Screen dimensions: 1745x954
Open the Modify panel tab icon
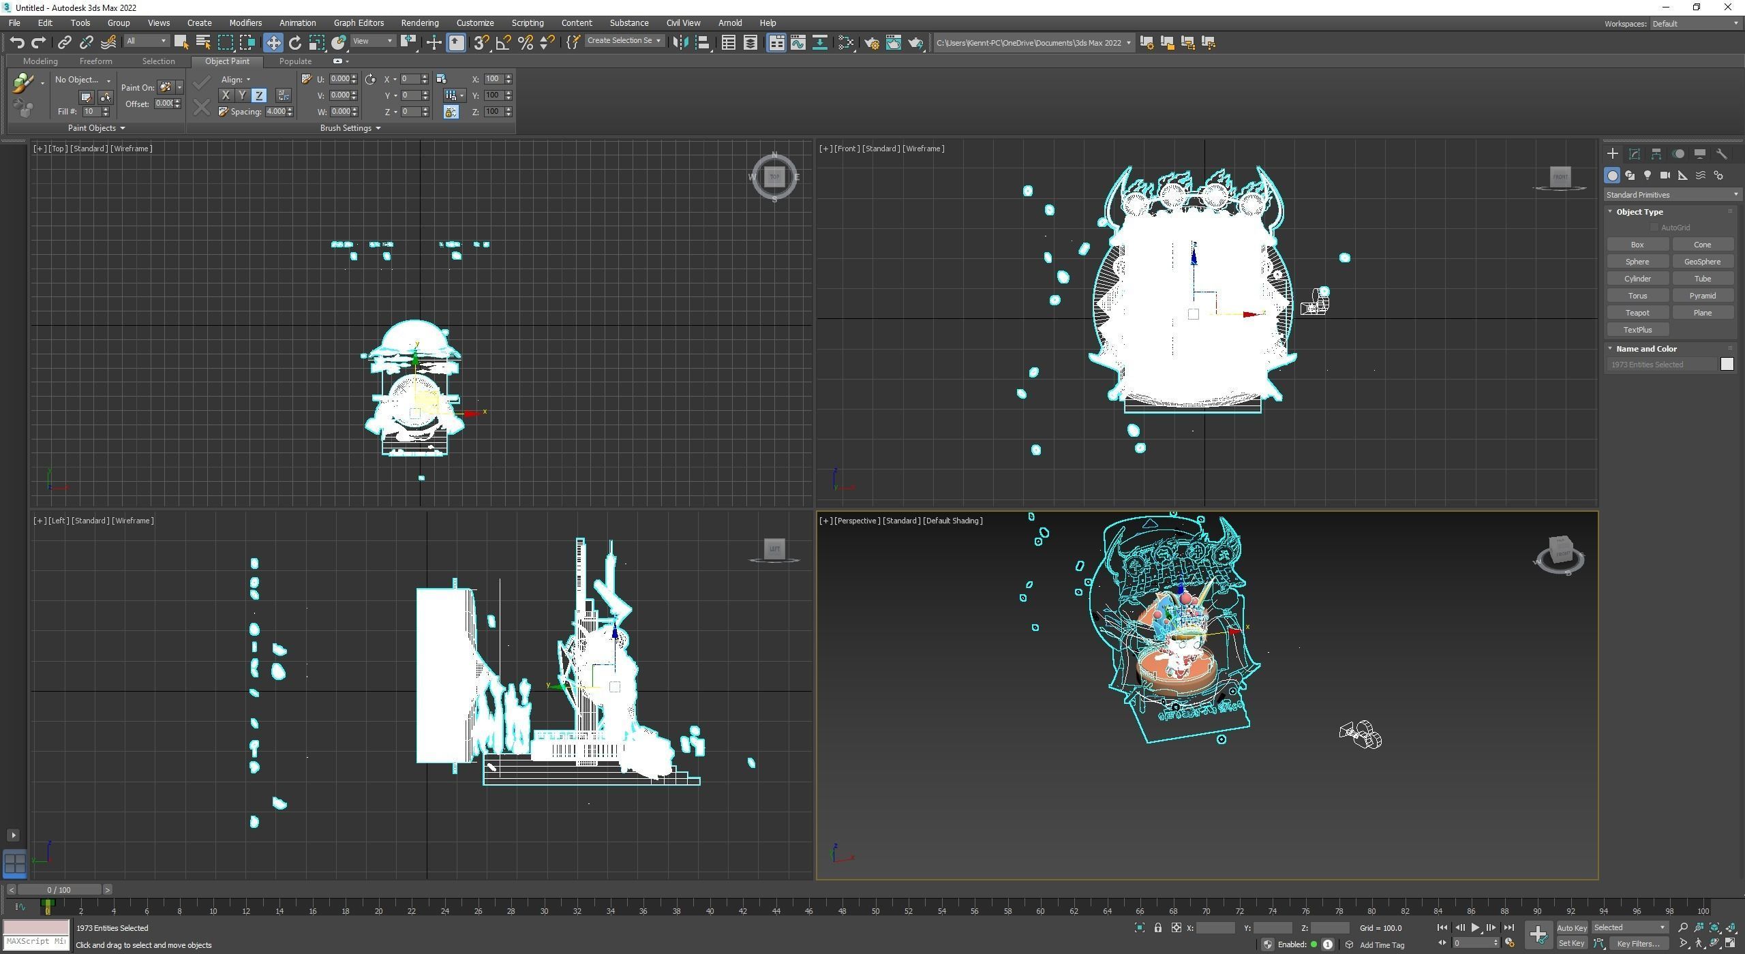(x=1634, y=154)
